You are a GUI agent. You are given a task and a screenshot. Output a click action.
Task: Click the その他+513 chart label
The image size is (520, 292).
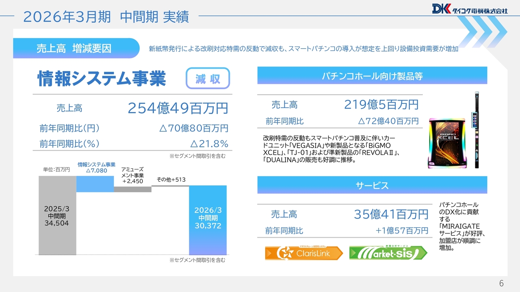[x=171, y=180]
